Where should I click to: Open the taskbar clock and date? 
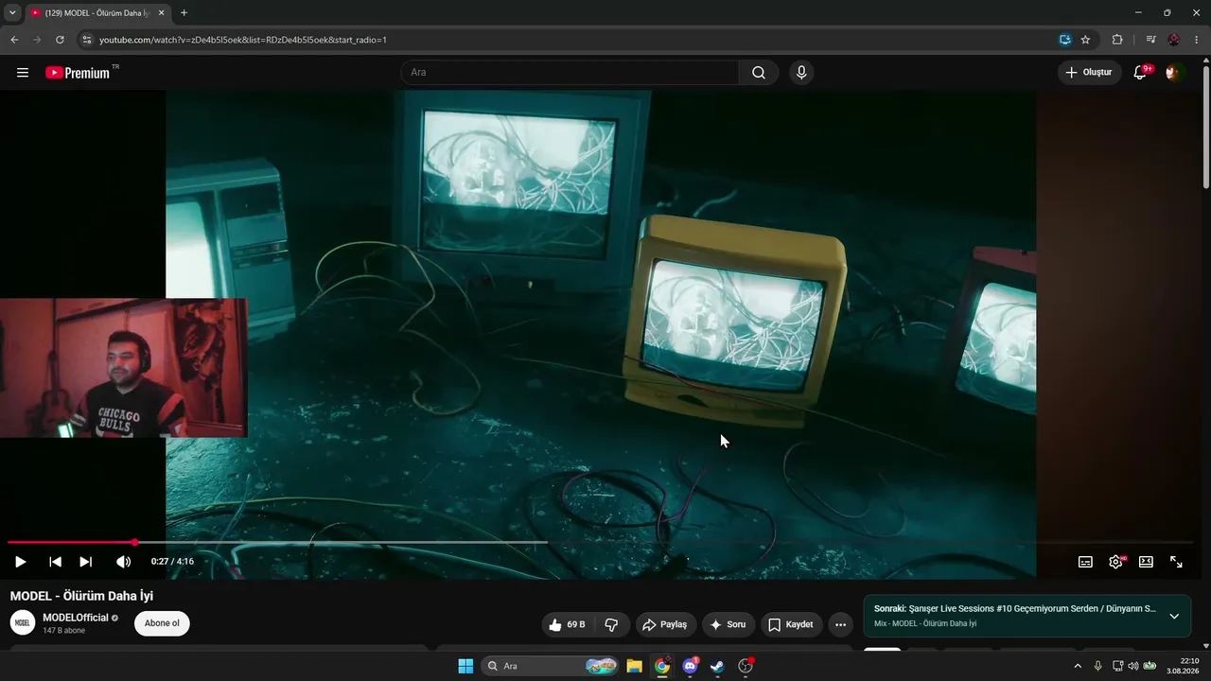click(x=1184, y=666)
